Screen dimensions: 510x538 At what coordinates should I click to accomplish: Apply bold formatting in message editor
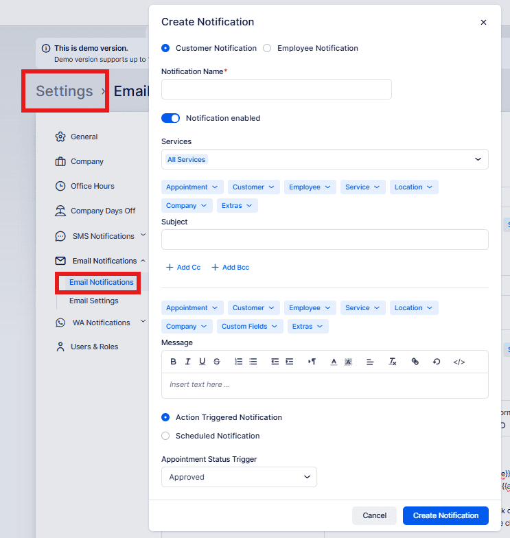click(x=173, y=362)
